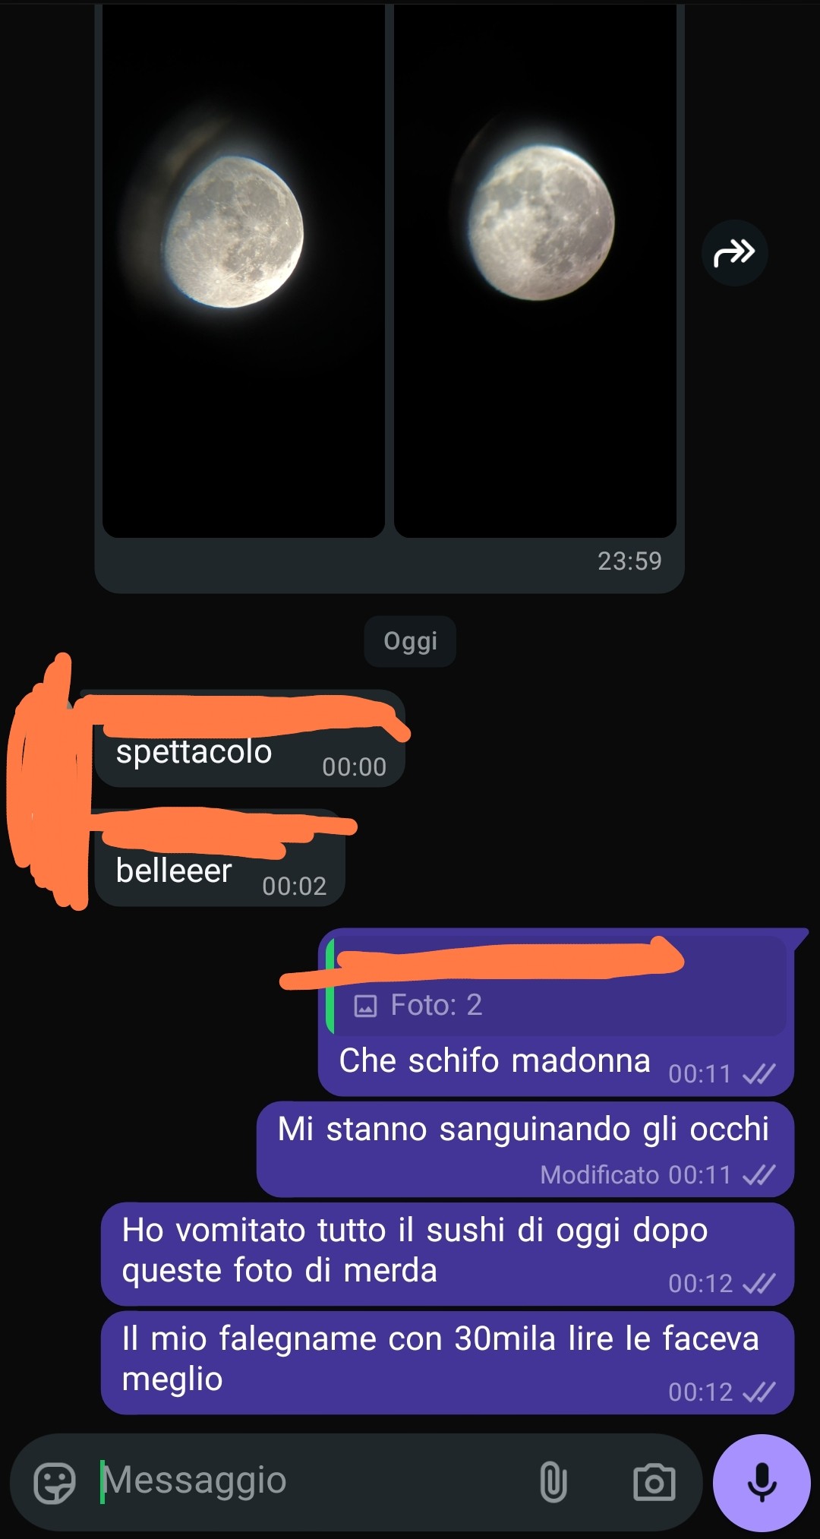Tap the photo icon in reply preview
Image resolution: width=820 pixels, height=1539 pixels.
[x=365, y=1006]
